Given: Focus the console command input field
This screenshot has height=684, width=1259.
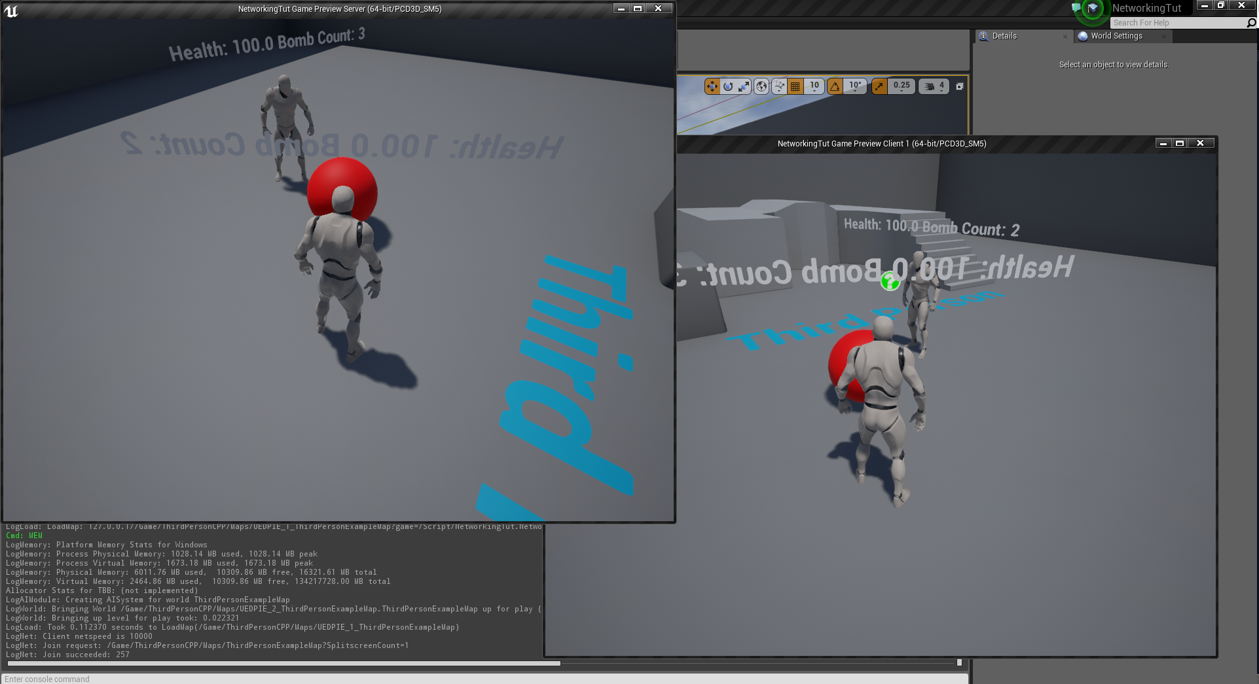Looking at the screenshot, I should coord(262,679).
